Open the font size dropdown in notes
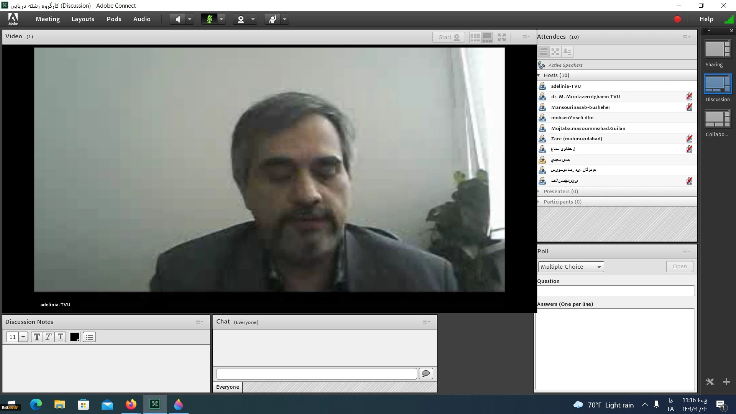The image size is (736, 414). [23, 337]
